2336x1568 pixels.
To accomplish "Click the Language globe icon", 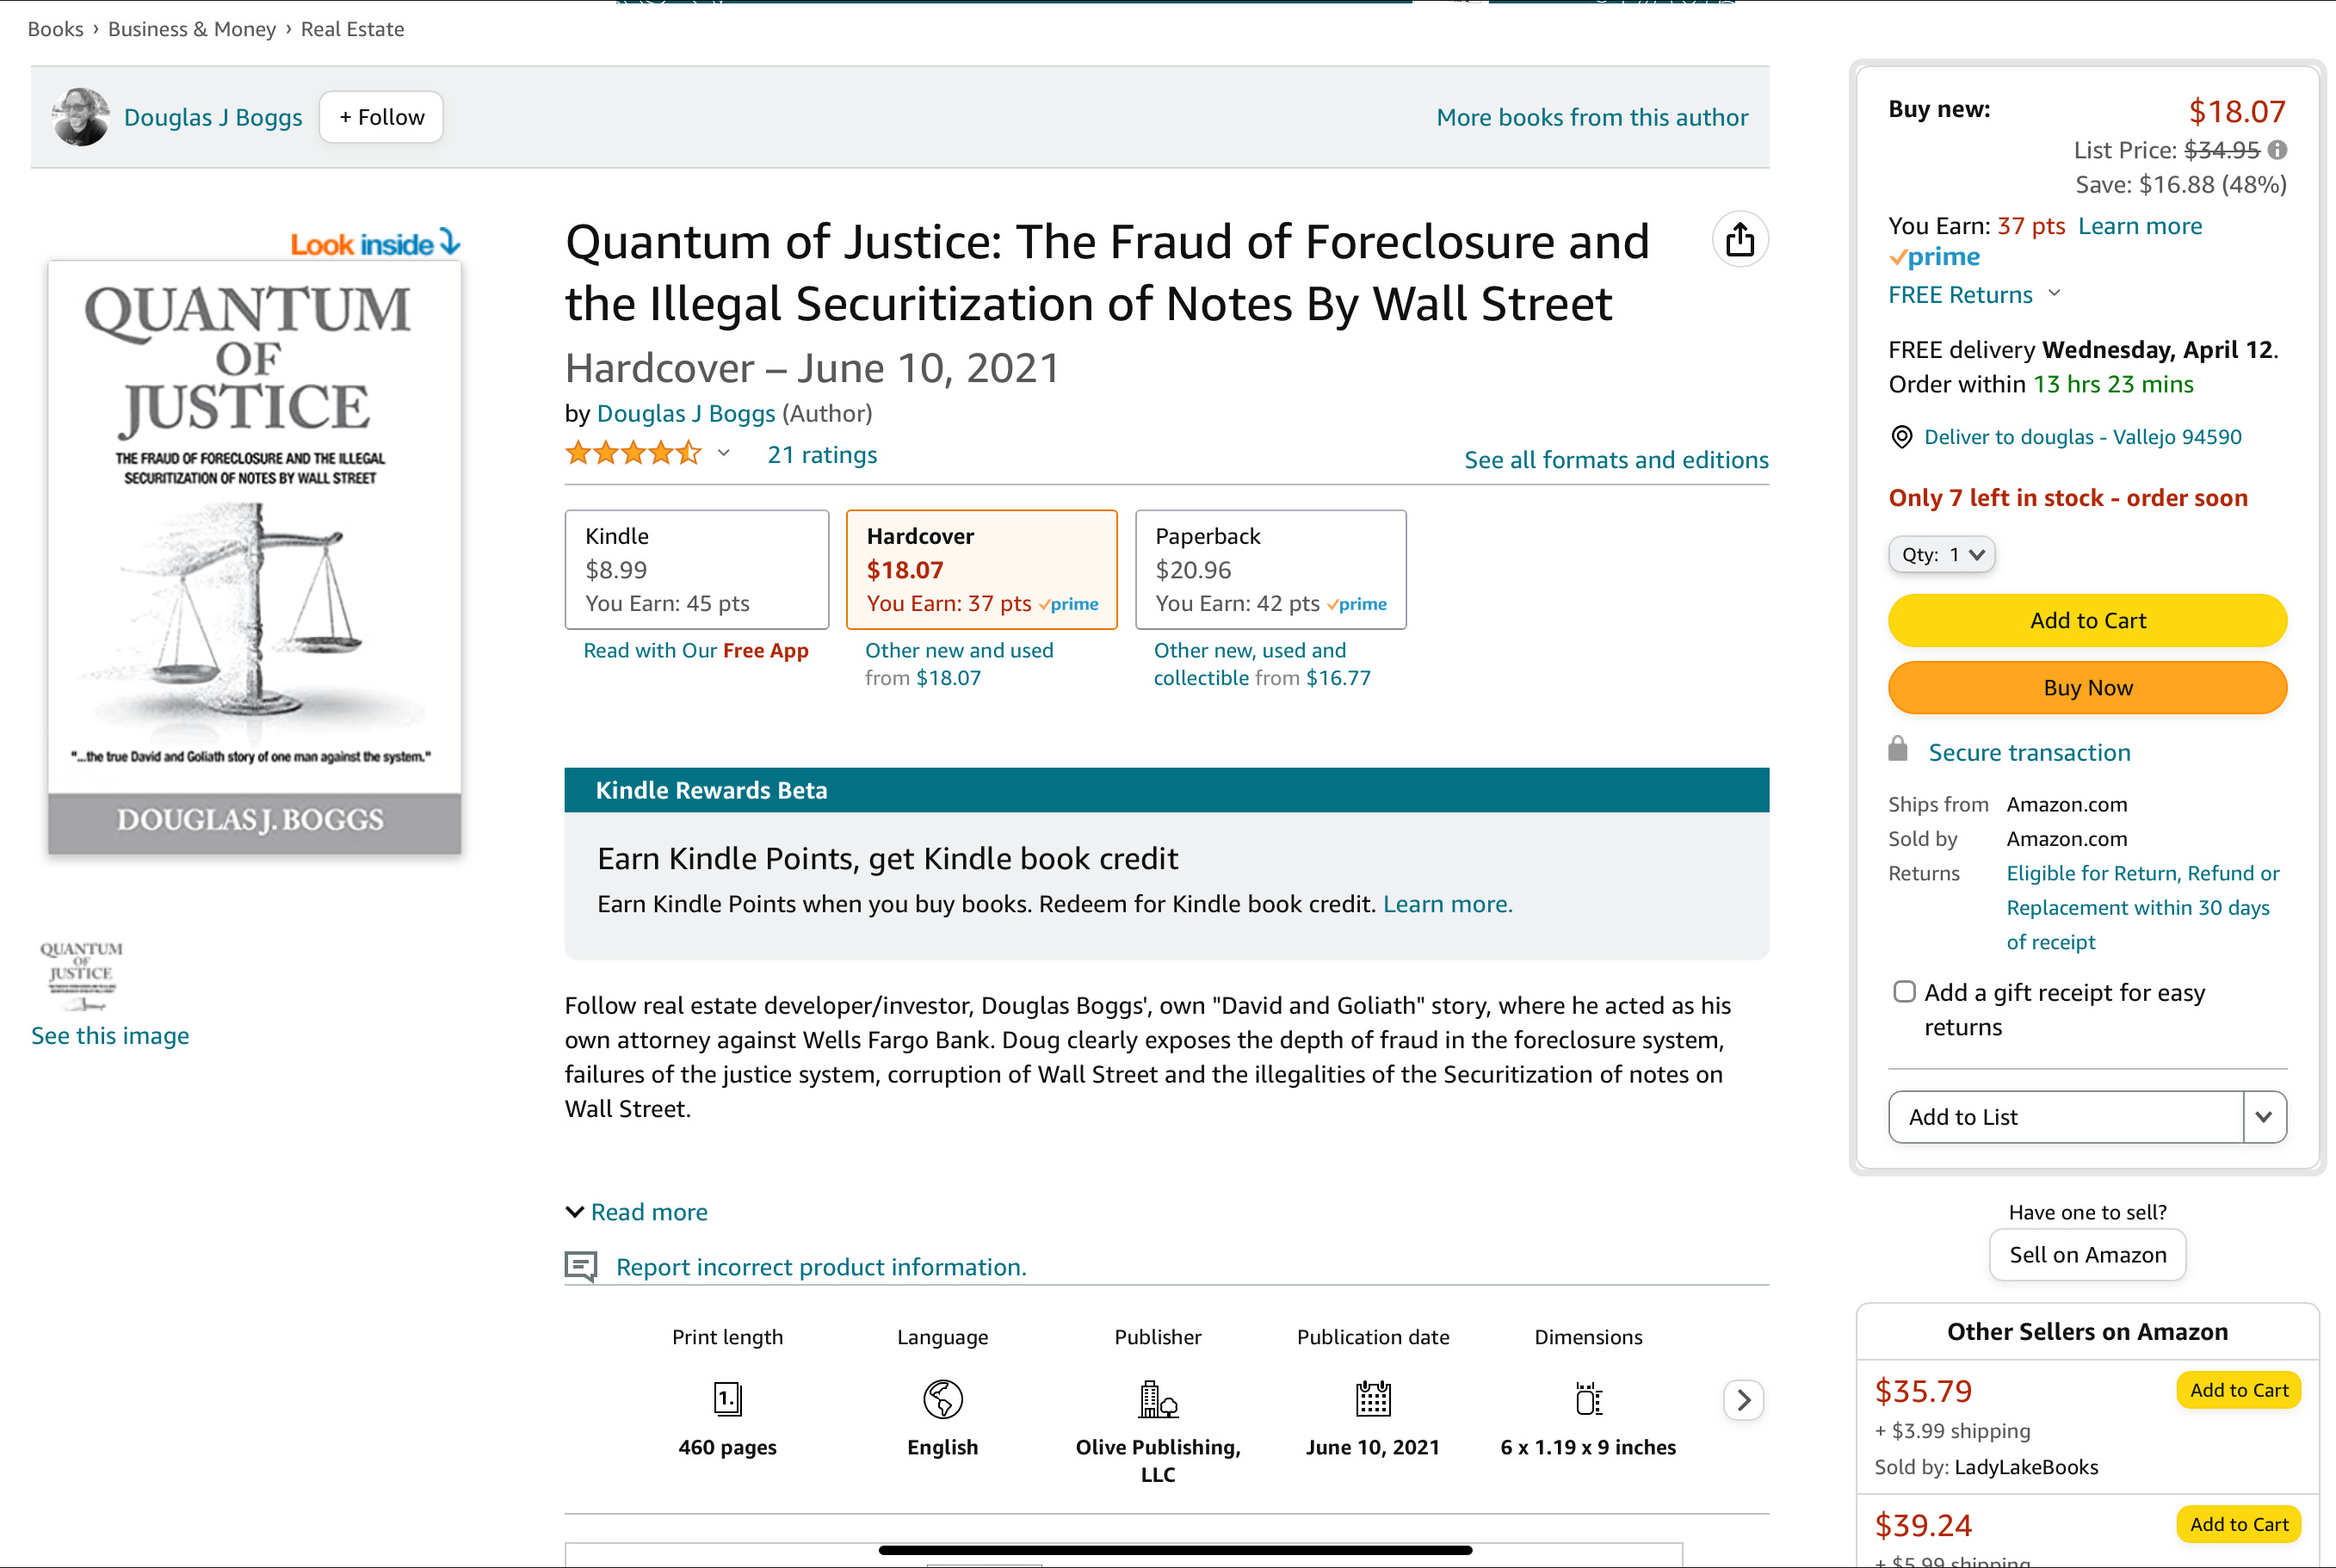I will (943, 1399).
